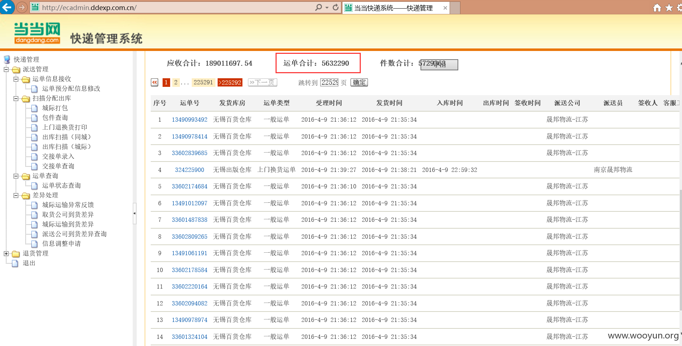Open waybill number 324225900

tap(190, 170)
